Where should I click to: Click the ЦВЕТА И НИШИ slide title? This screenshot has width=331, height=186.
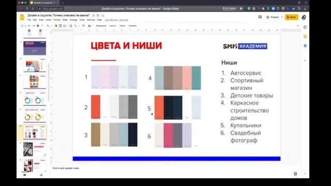tap(126, 46)
